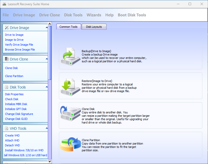Collapse the Drive Image sidebar section
Image resolution: width=208 pixels, height=164 pixels.
[47, 28]
